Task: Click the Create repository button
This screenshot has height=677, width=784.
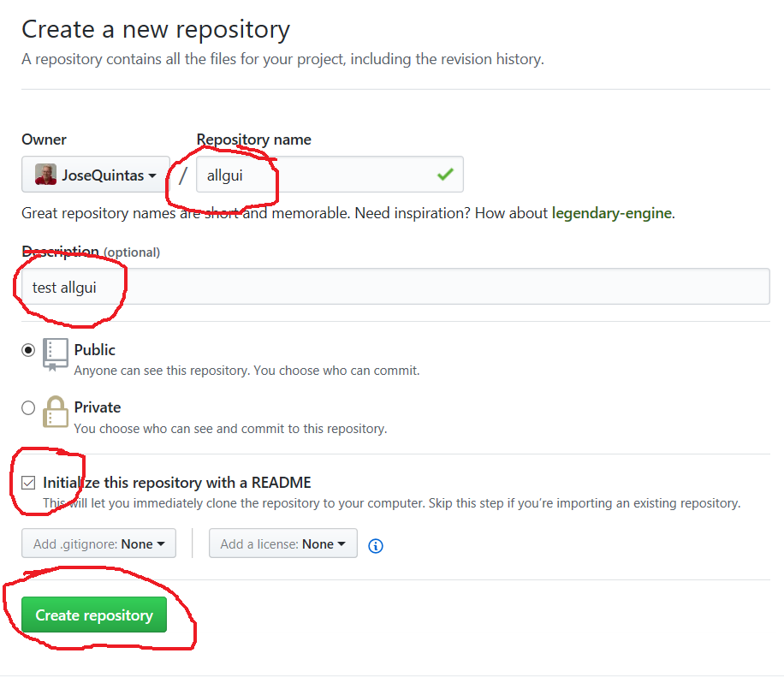Action: pyautogui.click(x=94, y=615)
